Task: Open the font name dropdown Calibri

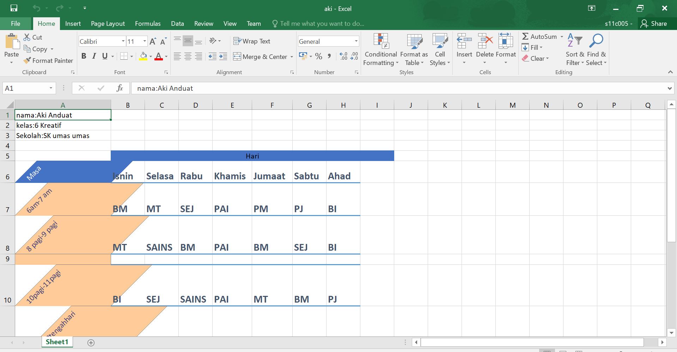Action: [x=123, y=41]
